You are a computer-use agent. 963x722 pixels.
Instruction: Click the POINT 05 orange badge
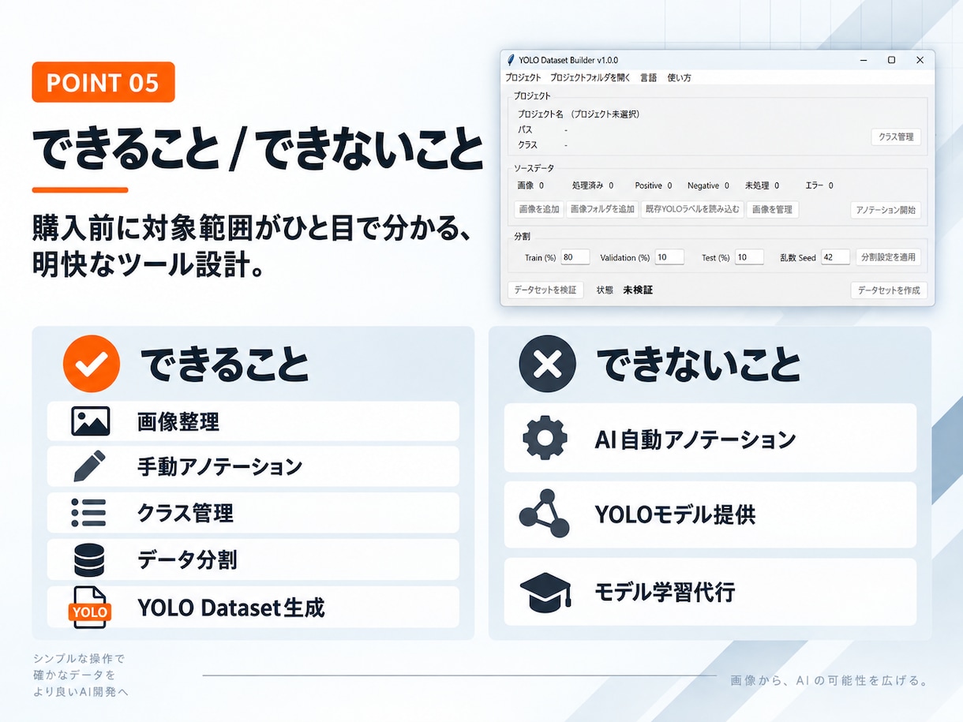click(x=103, y=82)
